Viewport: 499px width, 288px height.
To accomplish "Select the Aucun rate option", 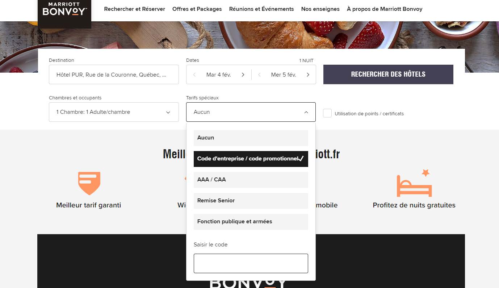I will pyautogui.click(x=251, y=138).
